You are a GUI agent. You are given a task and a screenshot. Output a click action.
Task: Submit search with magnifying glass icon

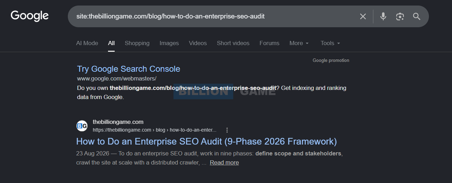(x=417, y=16)
